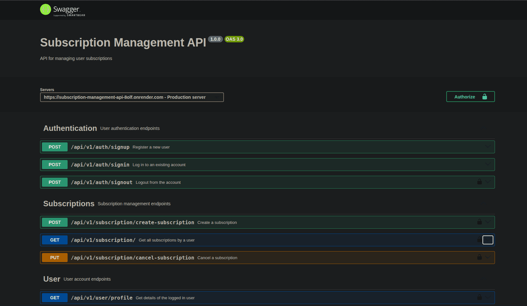Click the lock icon on the signout endpoint
Image resolution: width=527 pixels, height=306 pixels.
pyautogui.click(x=479, y=182)
